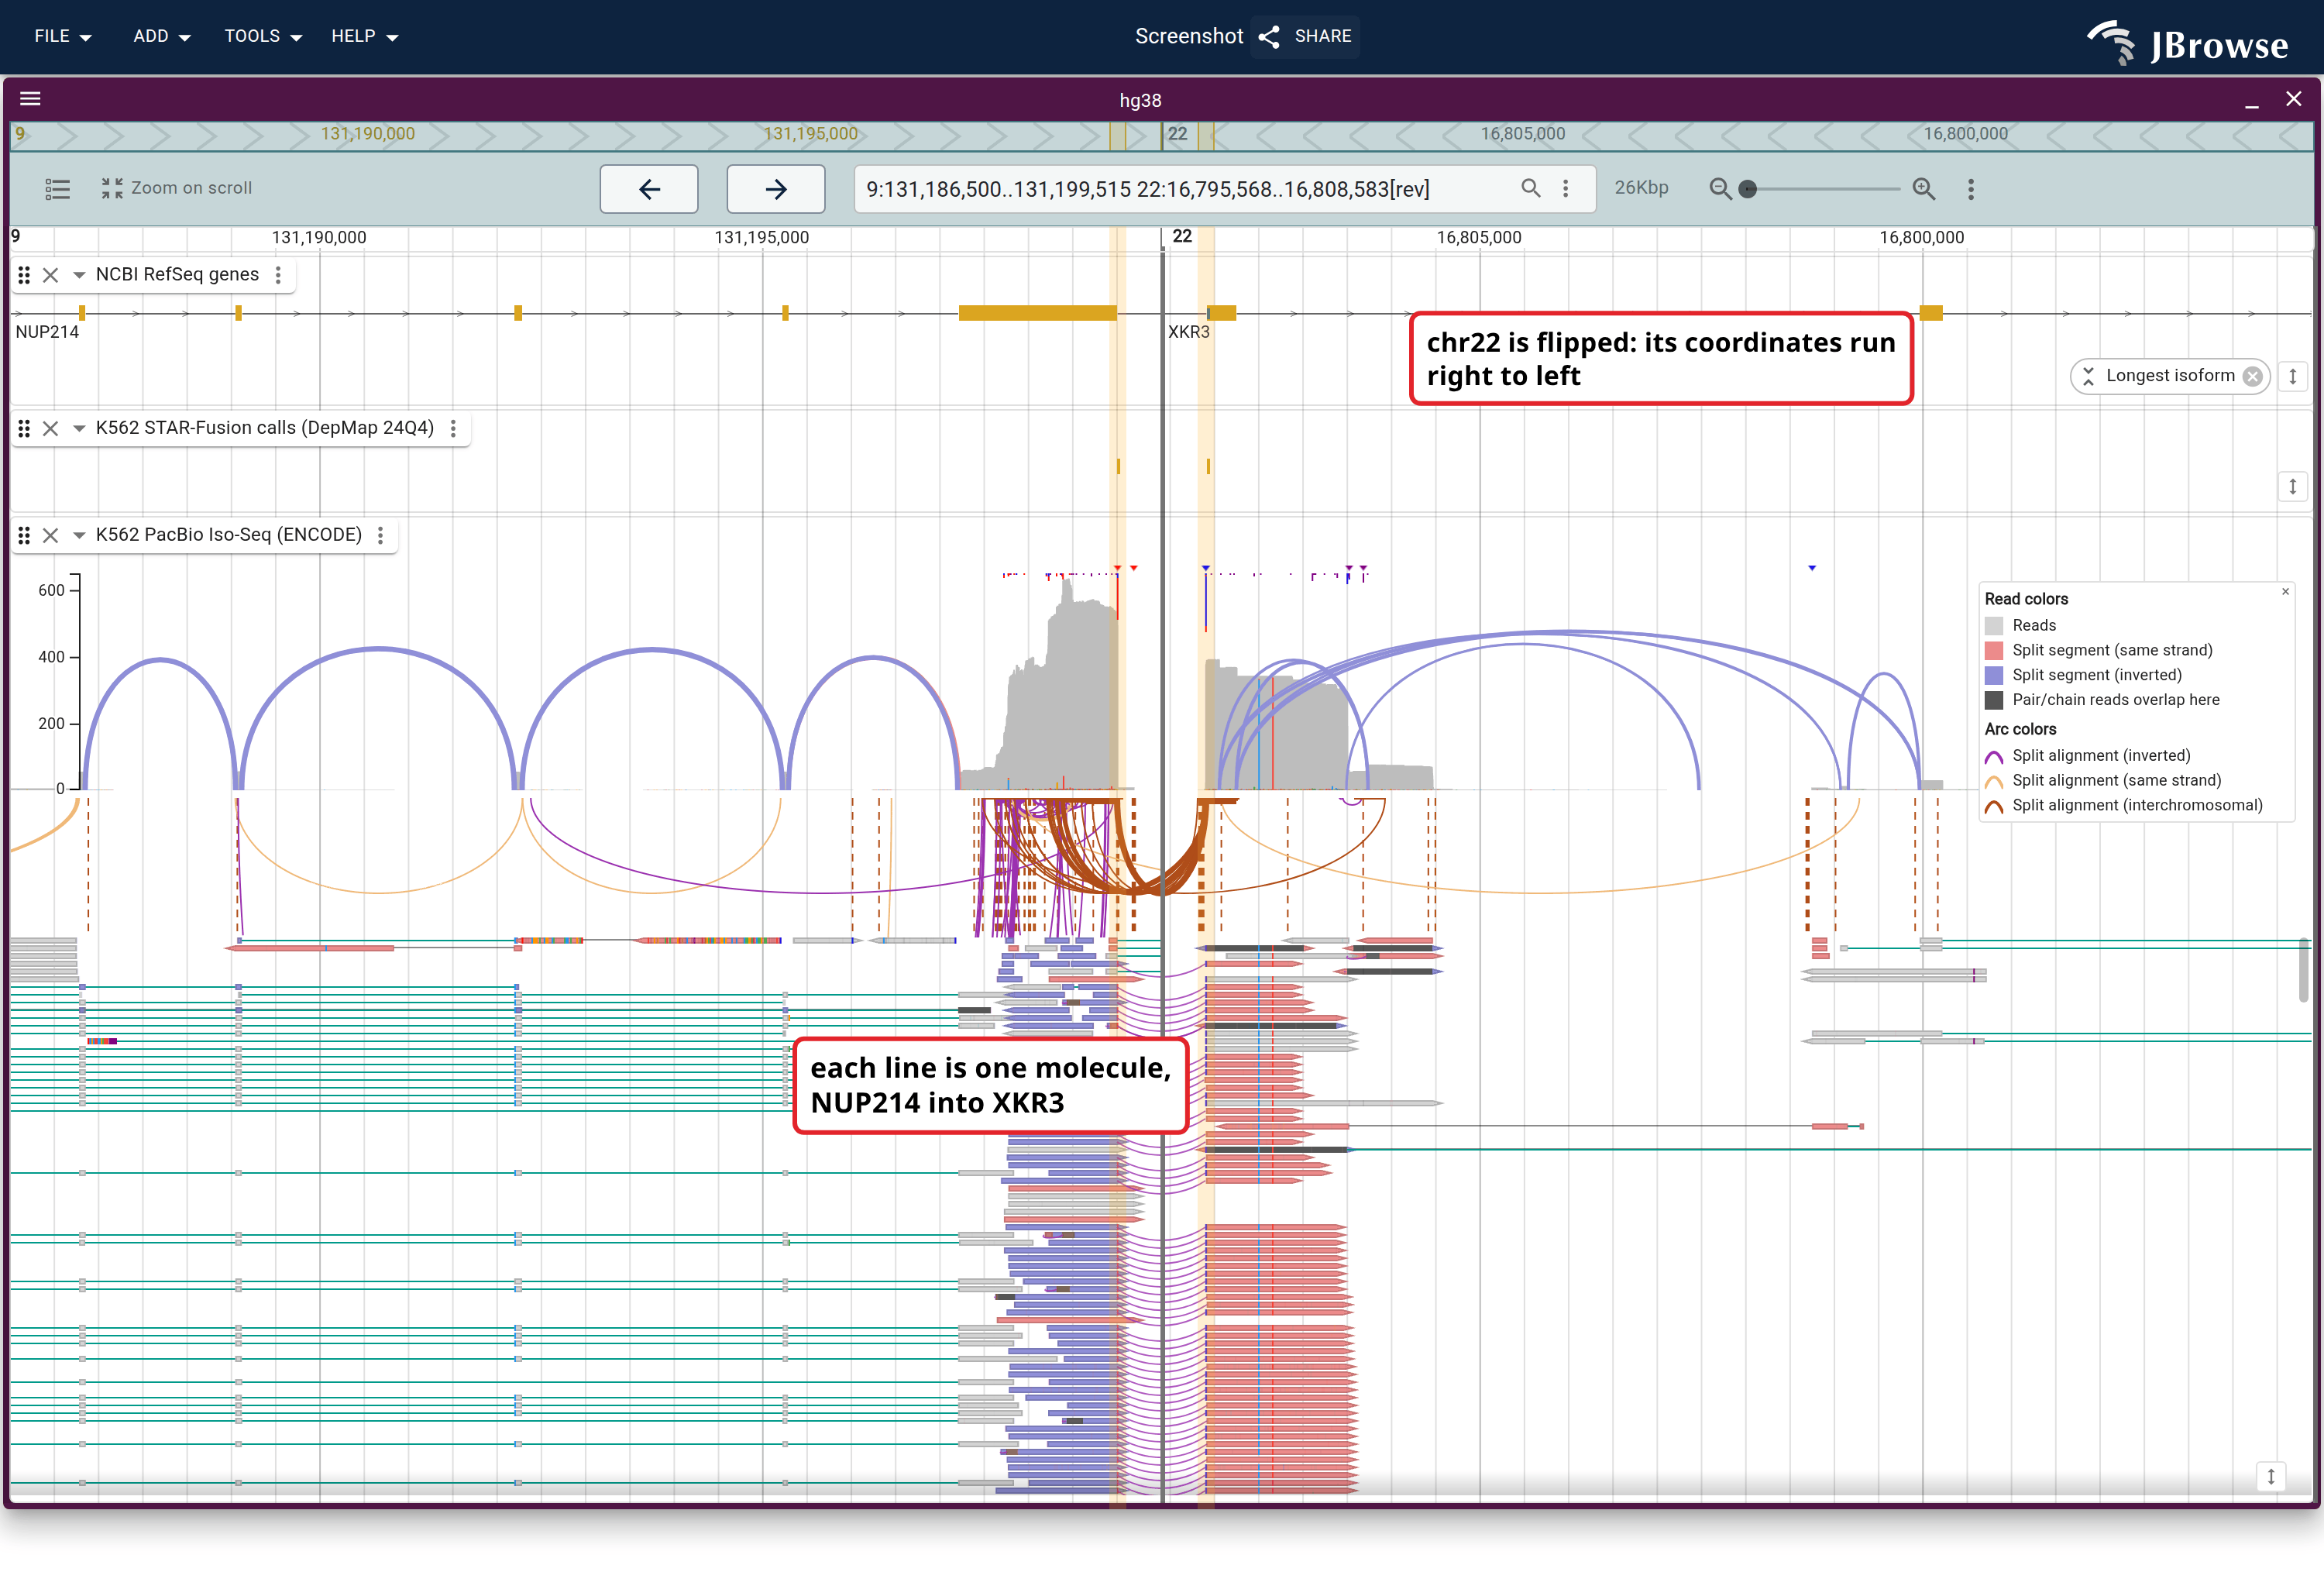The image size is (2324, 1596).
Task: Zoom in with the magnifier plus icon
Action: tap(1924, 189)
